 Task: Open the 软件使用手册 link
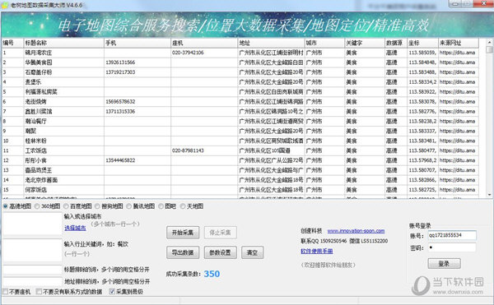[317, 251]
